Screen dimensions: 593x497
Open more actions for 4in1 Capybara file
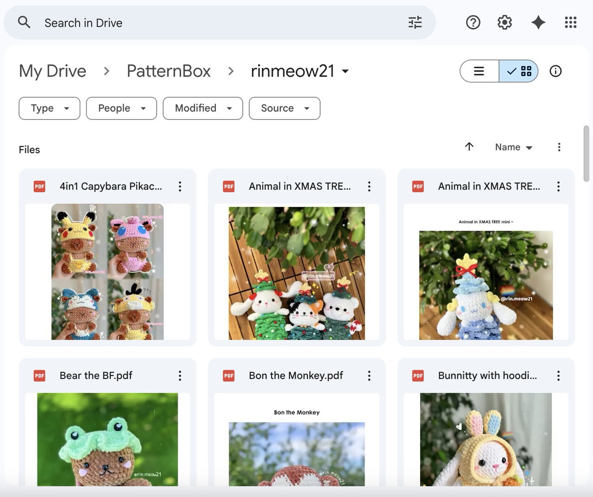pos(180,186)
